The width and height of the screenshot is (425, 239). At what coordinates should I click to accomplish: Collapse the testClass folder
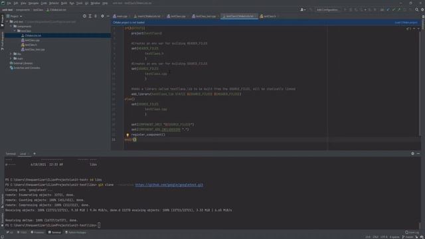[x=15, y=31]
